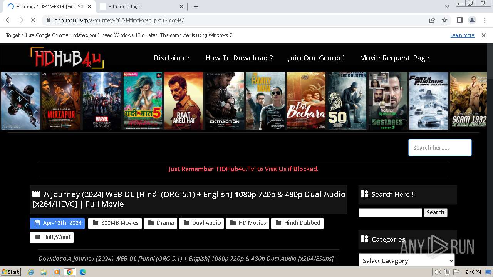Viewport: 493px width, 277px height.
Task: Open File Explorer from taskbar
Action: 44,272
